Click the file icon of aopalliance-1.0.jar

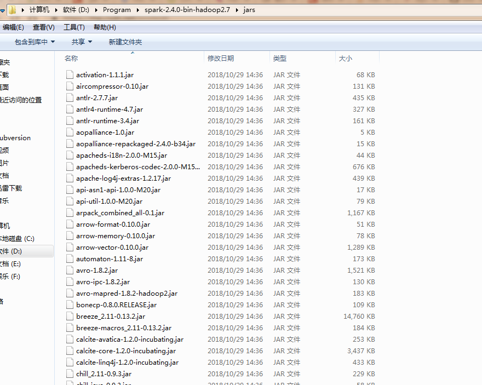coord(70,133)
